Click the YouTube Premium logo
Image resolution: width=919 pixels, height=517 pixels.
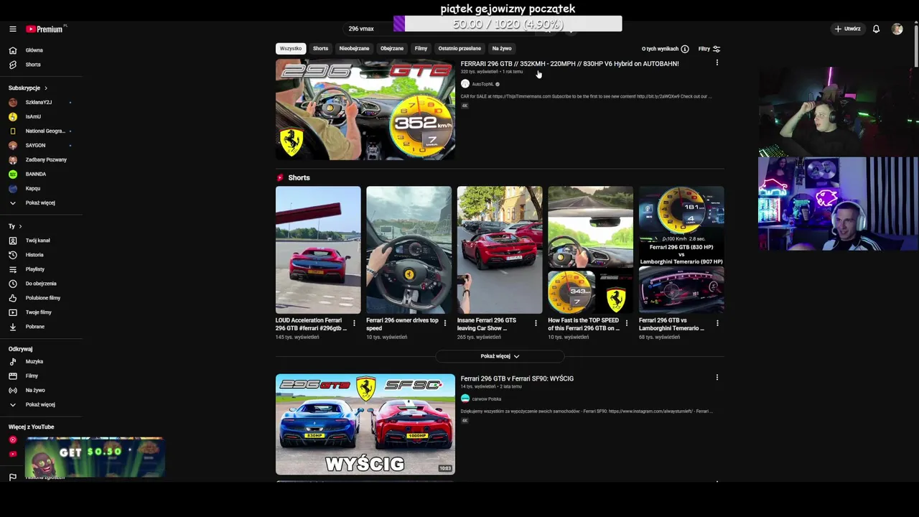(x=45, y=29)
